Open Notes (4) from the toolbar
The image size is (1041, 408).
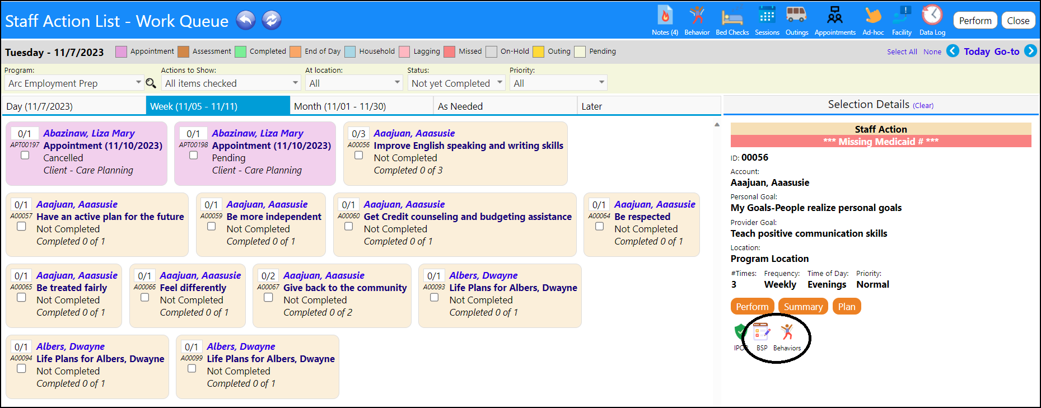665,21
